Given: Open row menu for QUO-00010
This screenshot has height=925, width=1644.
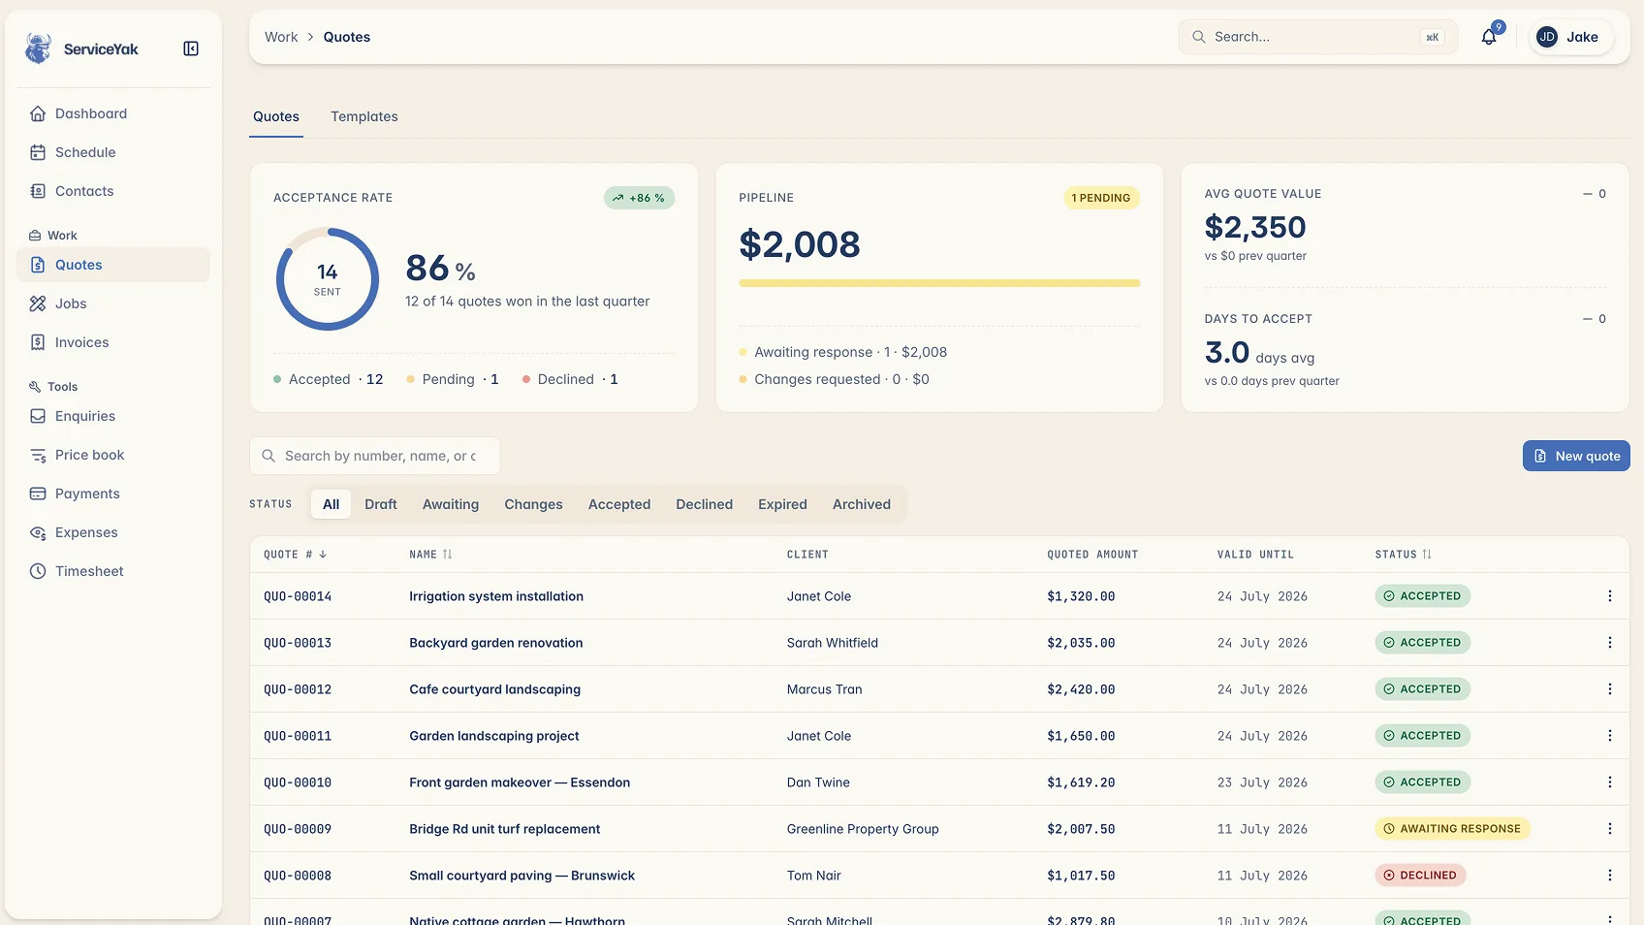Looking at the screenshot, I should tap(1610, 782).
